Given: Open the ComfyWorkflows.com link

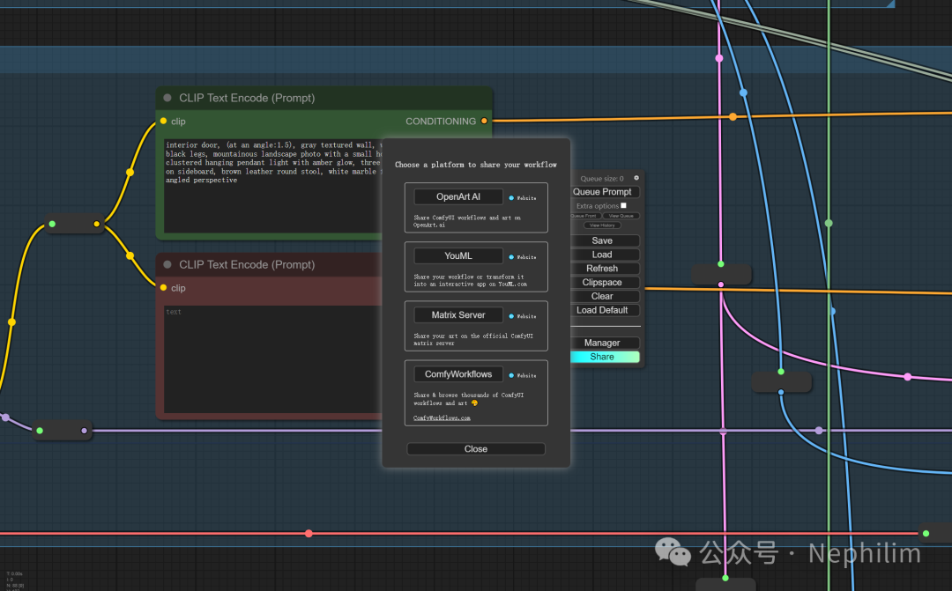Looking at the screenshot, I should click(x=442, y=418).
